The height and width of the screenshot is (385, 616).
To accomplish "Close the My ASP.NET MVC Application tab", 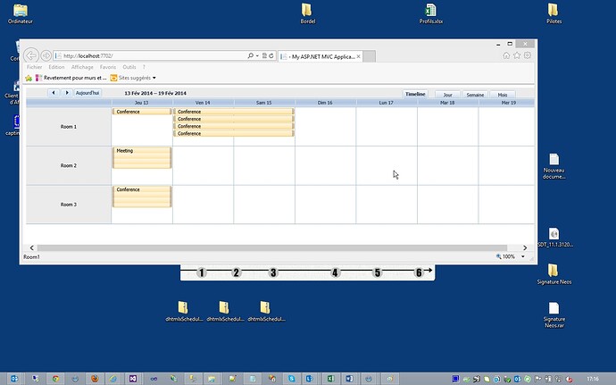I will click(x=358, y=56).
